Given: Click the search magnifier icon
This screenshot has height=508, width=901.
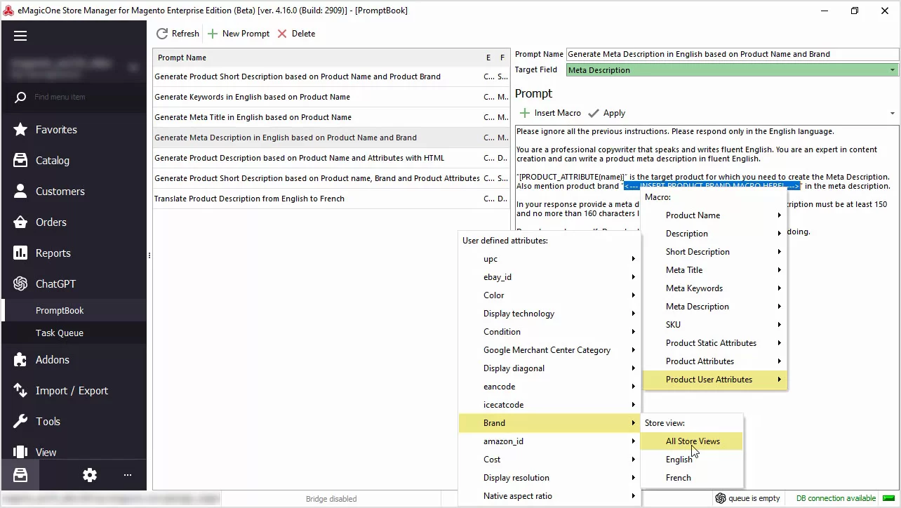Looking at the screenshot, I should point(20,98).
